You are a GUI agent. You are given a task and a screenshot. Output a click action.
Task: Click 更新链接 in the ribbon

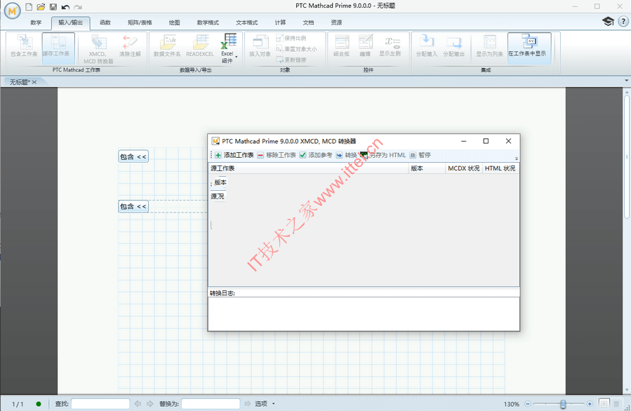click(x=291, y=60)
